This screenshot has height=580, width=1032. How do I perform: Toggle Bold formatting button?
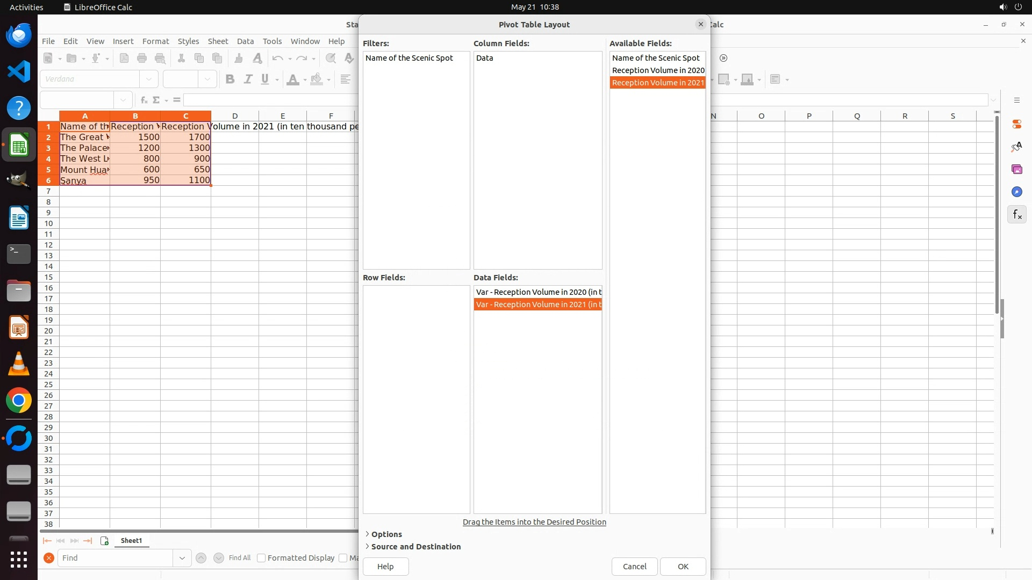tap(230, 79)
